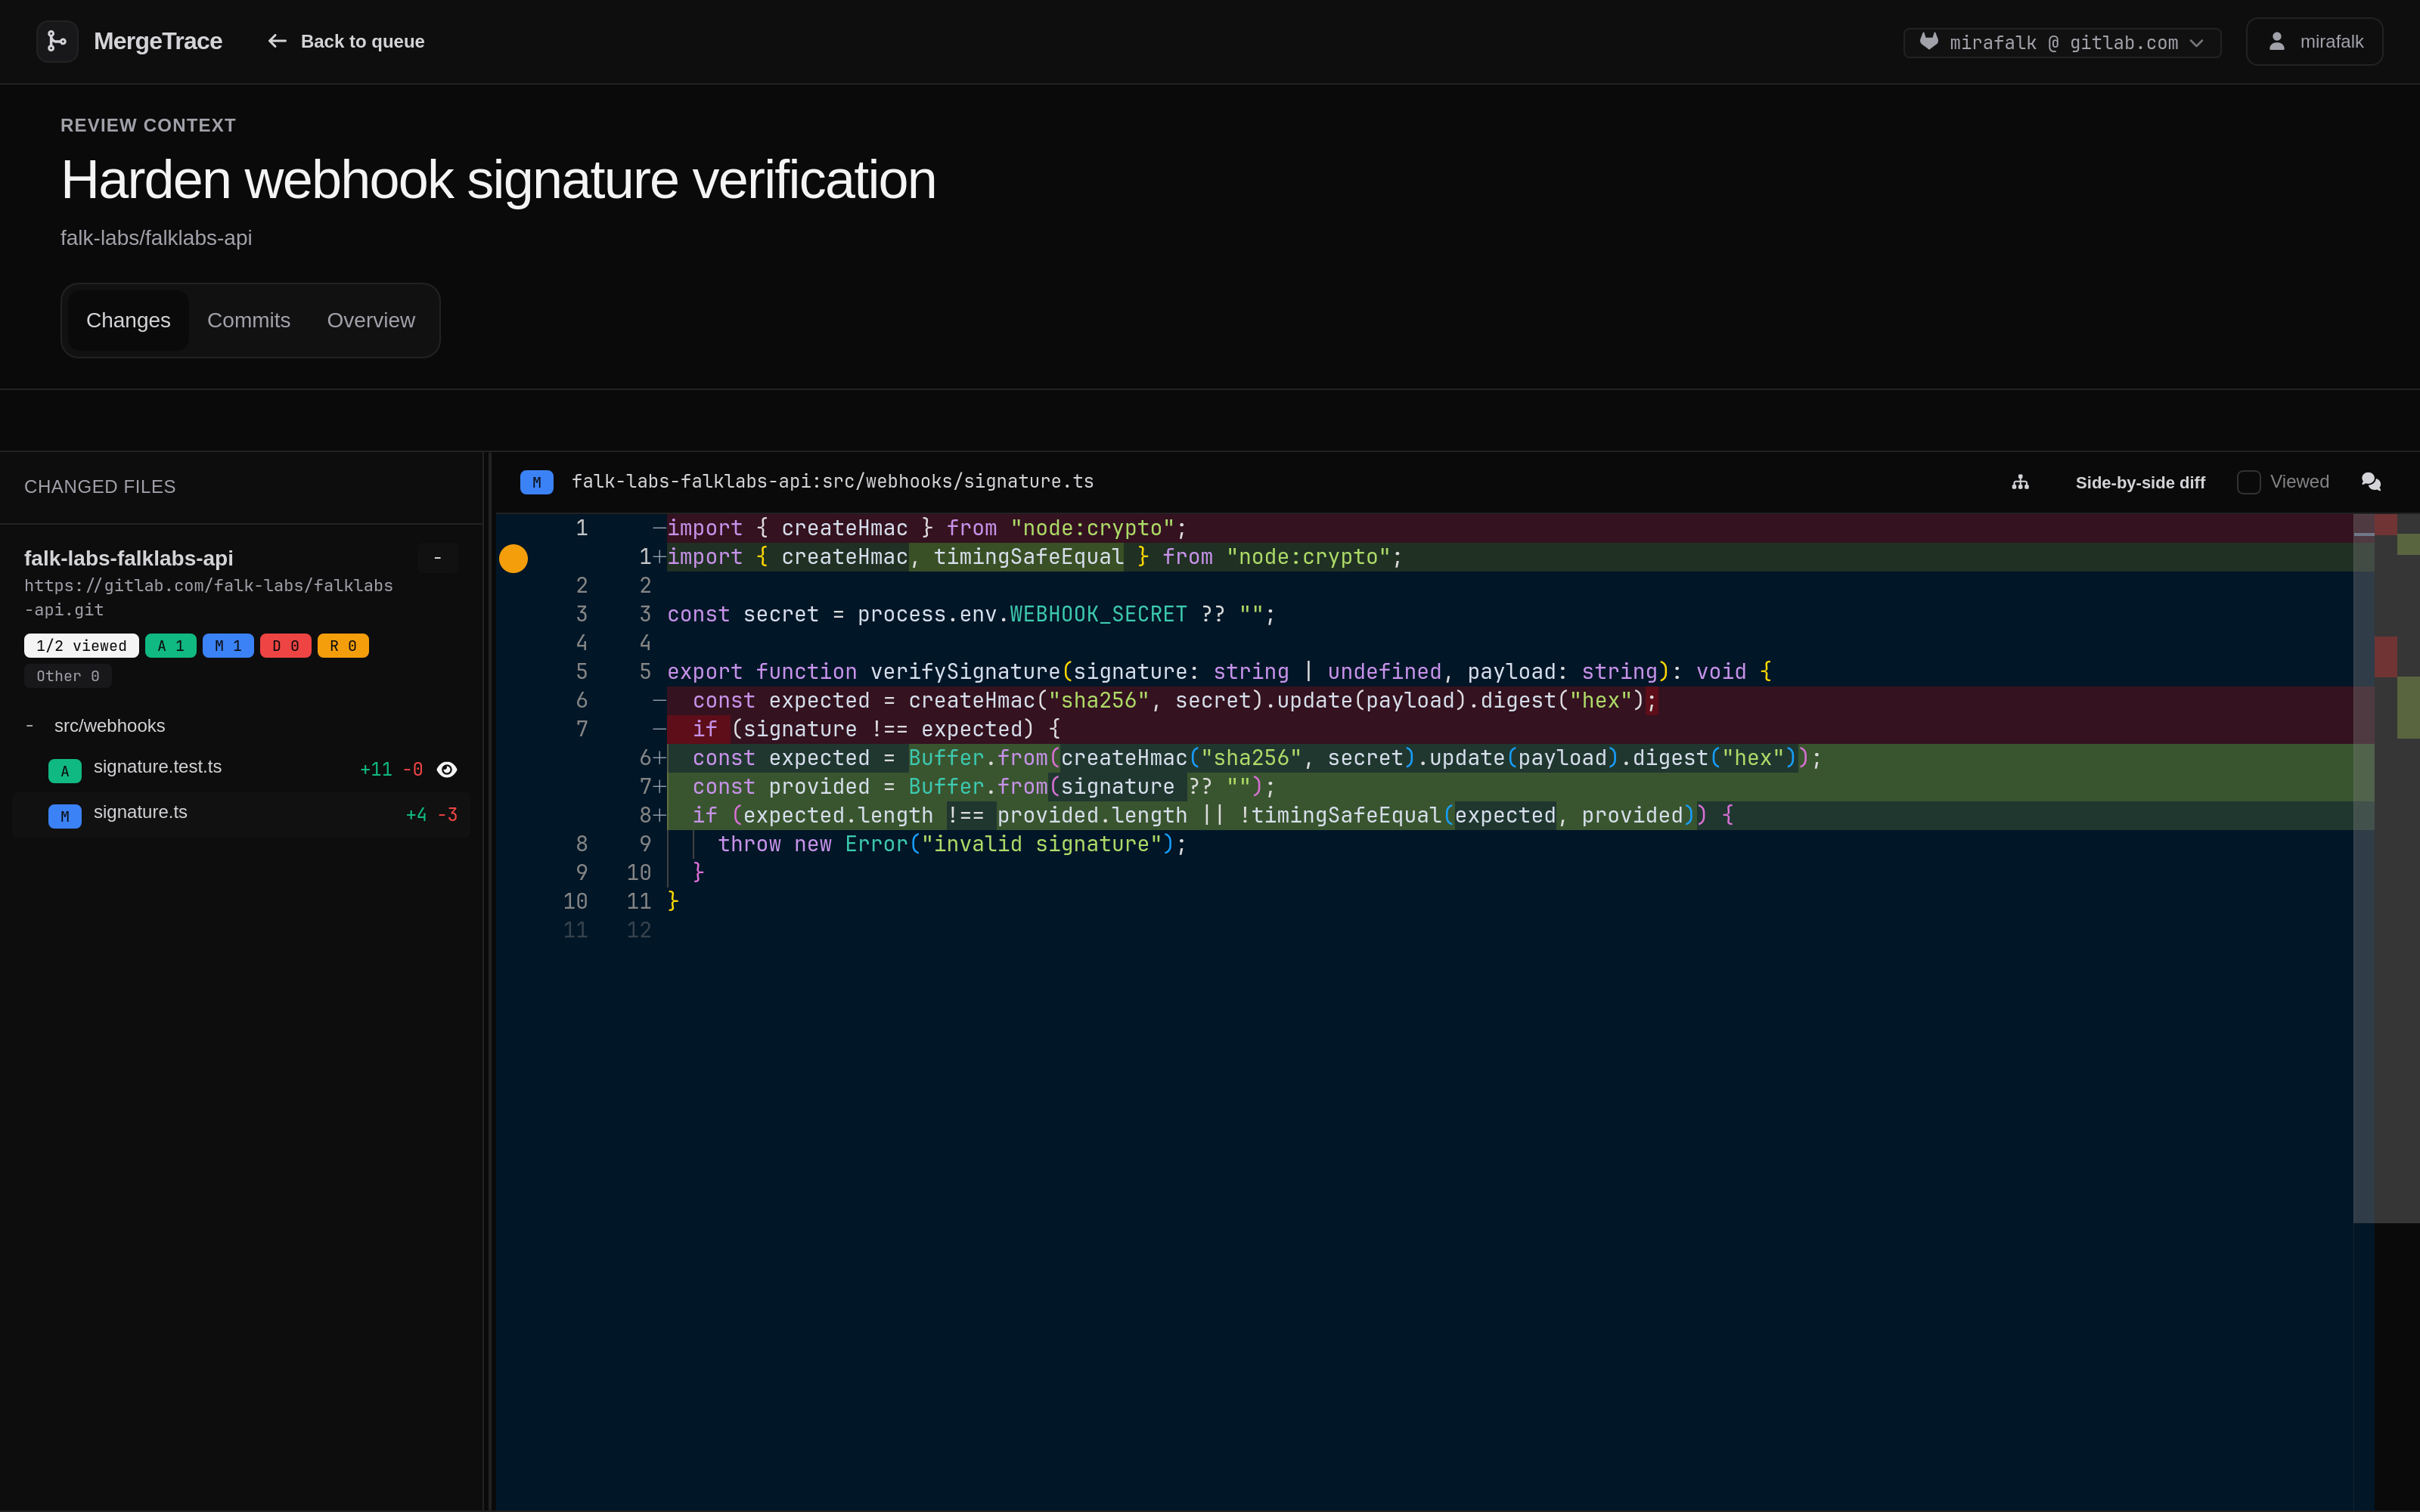2420x1512 pixels.
Task: Open the mirafalk @ gitlab.com account dropdown
Action: coord(2062,42)
